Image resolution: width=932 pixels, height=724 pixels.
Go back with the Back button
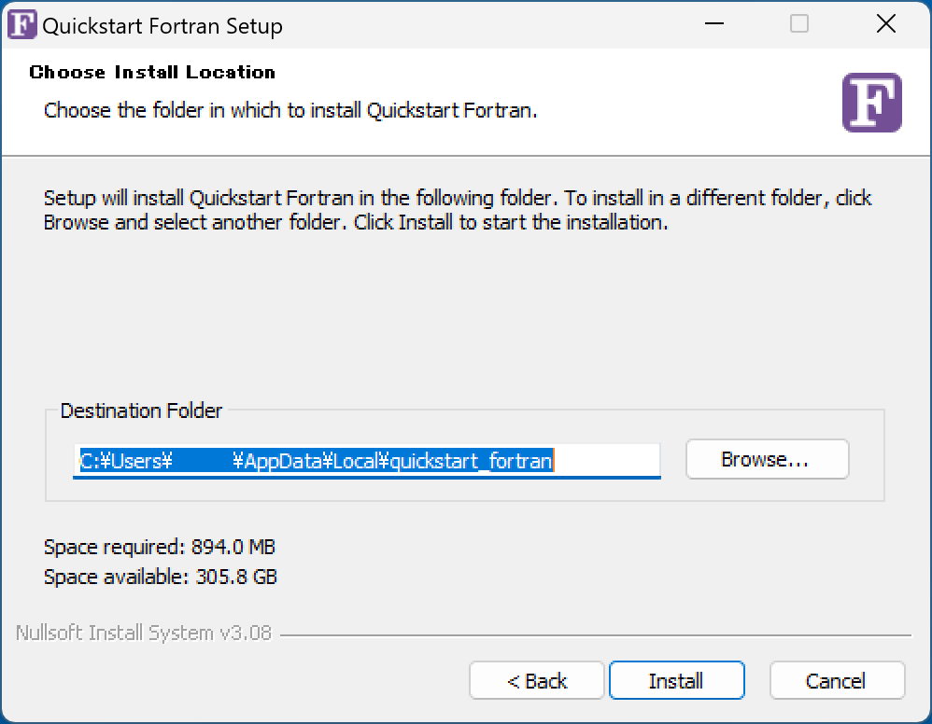(536, 680)
